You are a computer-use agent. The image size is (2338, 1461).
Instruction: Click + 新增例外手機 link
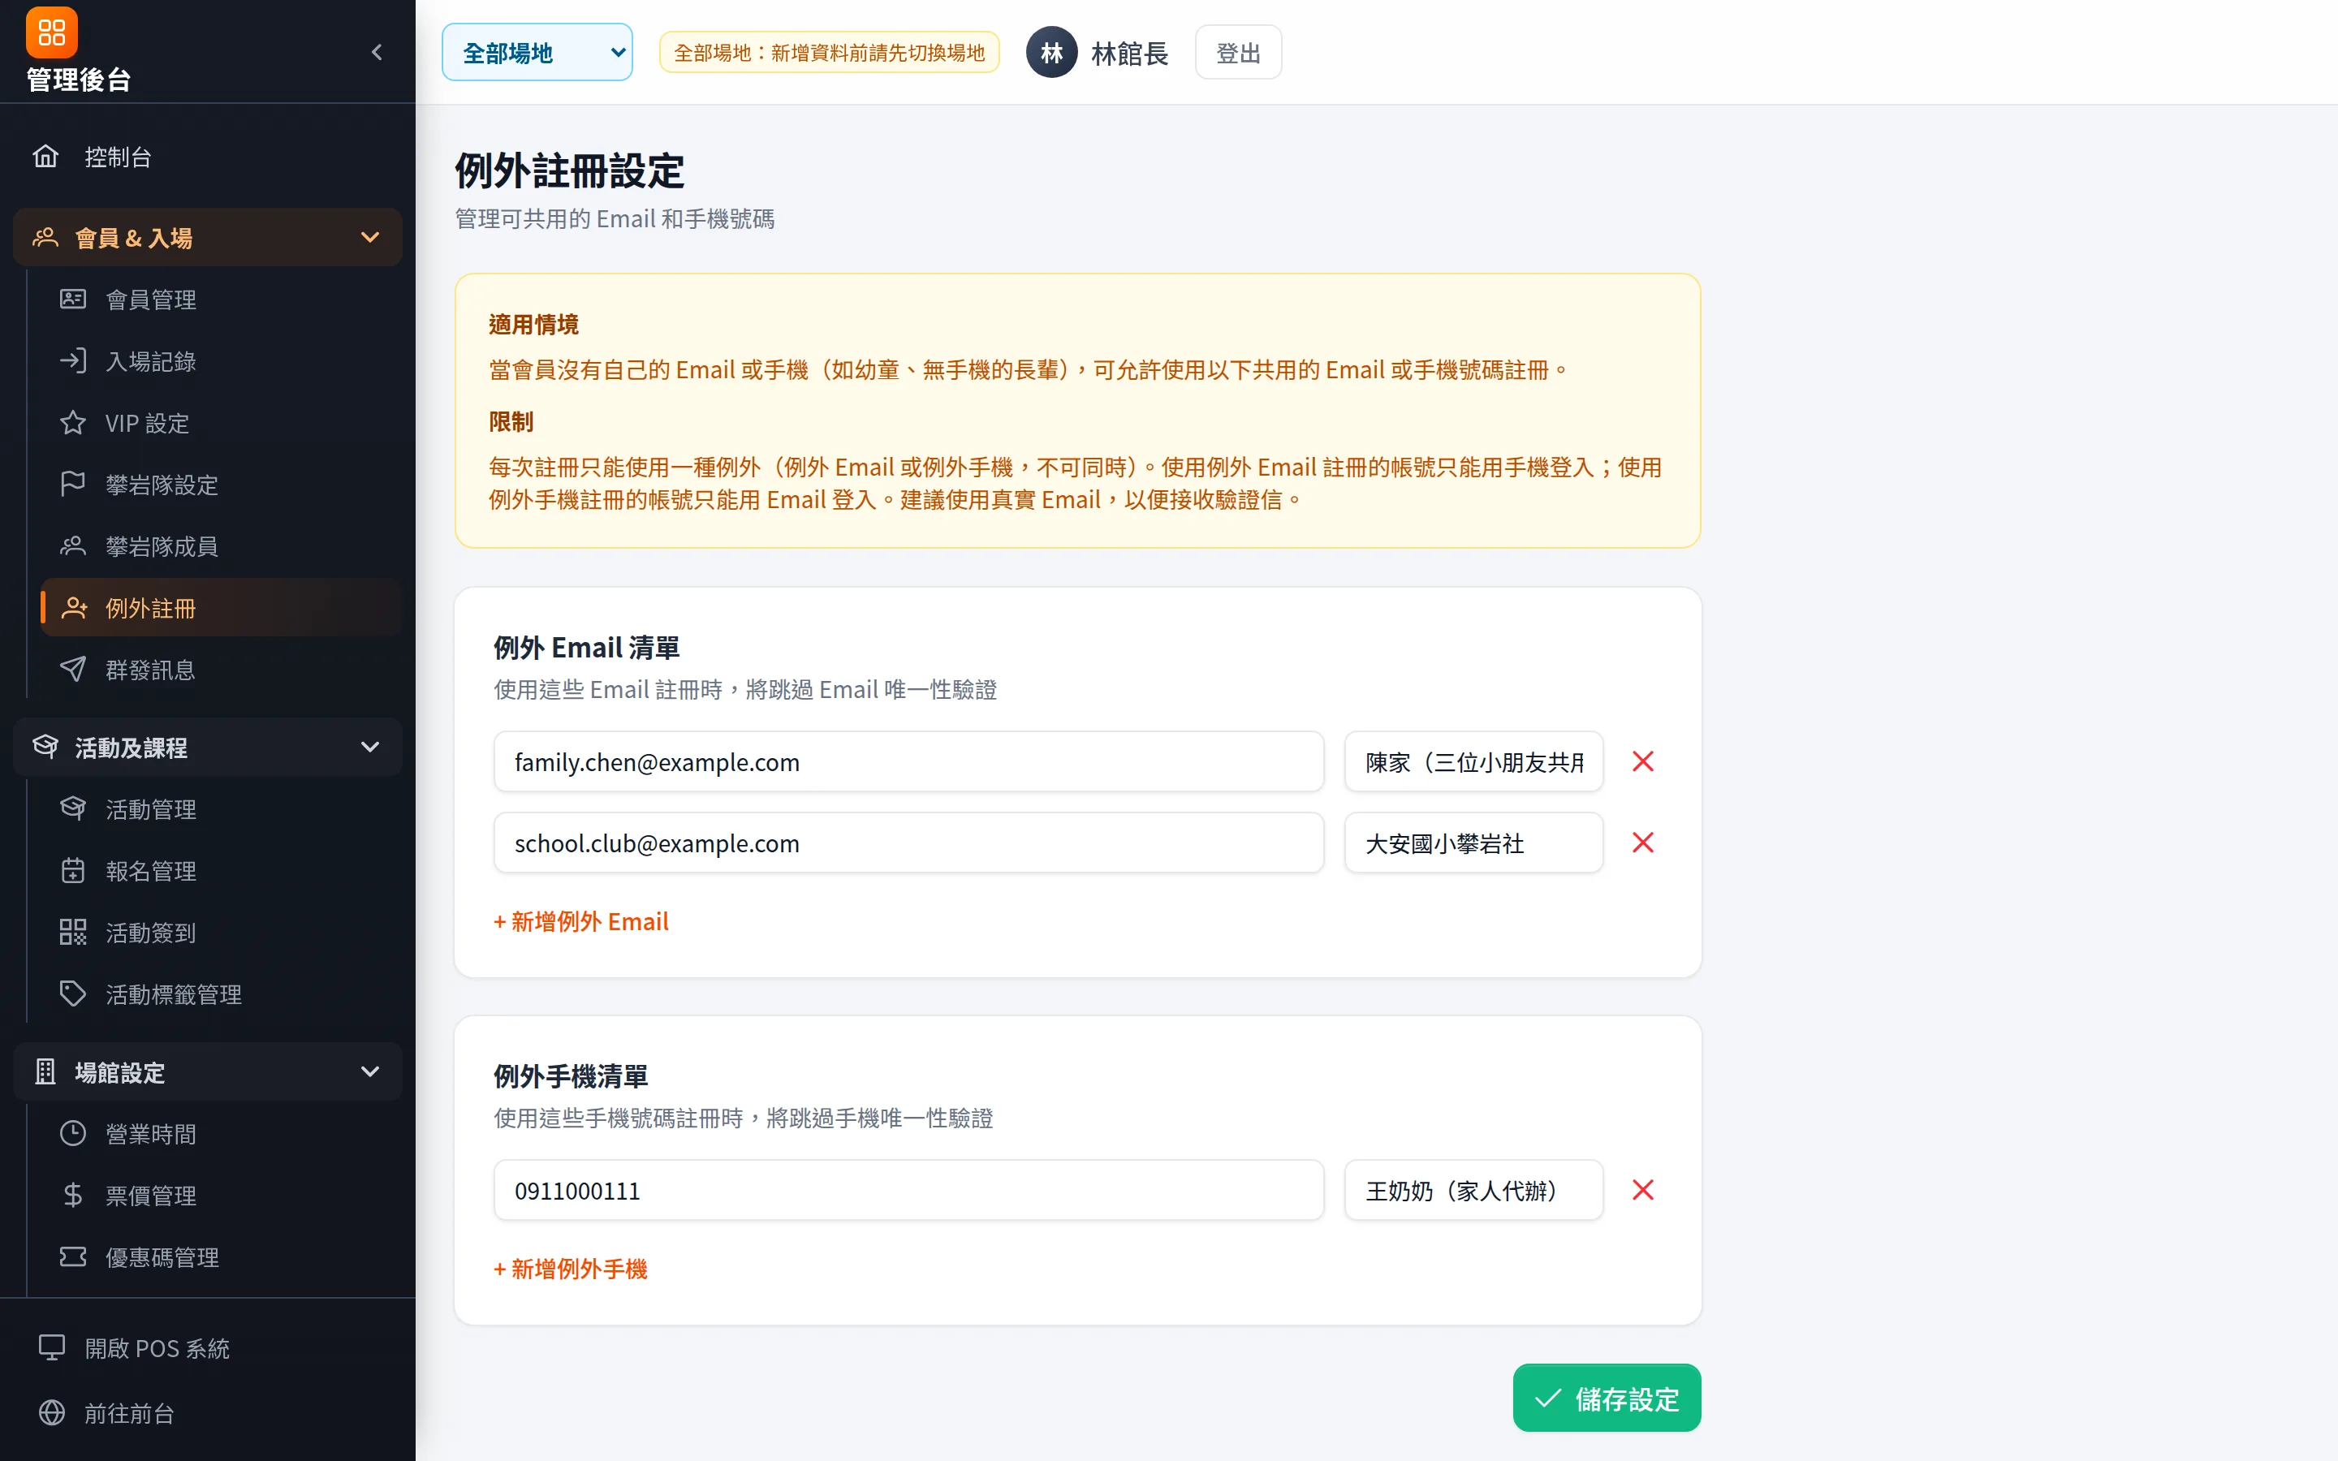point(570,1269)
